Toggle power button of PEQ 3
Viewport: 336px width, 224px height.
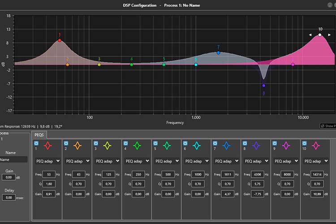(96, 143)
